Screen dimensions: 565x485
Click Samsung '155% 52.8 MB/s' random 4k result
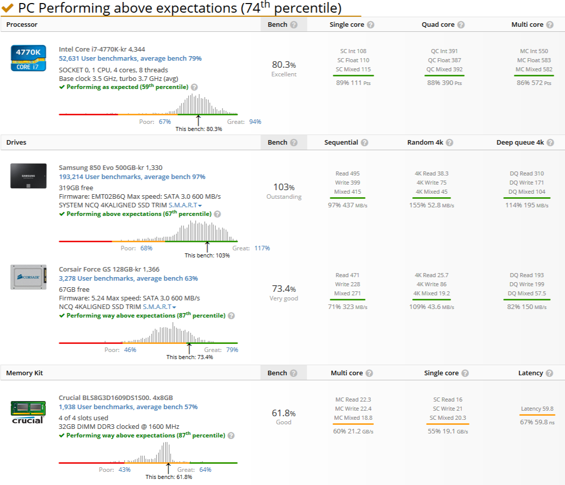[431, 205]
